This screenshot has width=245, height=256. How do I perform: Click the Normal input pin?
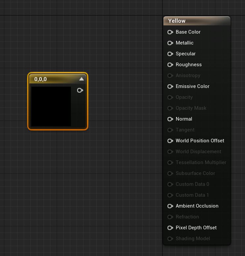point(170,119)
